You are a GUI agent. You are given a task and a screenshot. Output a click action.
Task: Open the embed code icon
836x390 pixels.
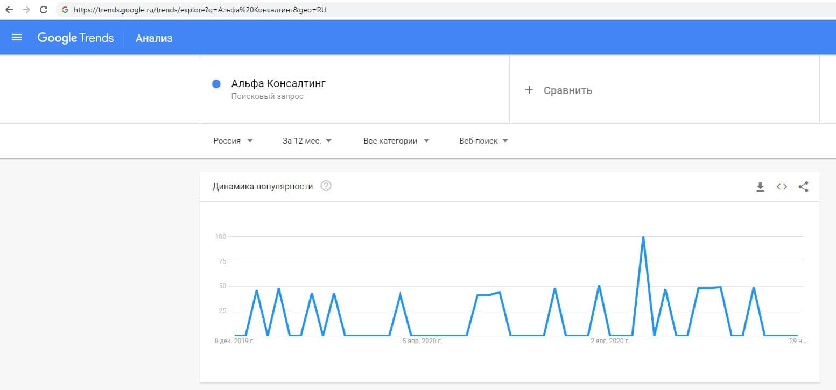782,187
